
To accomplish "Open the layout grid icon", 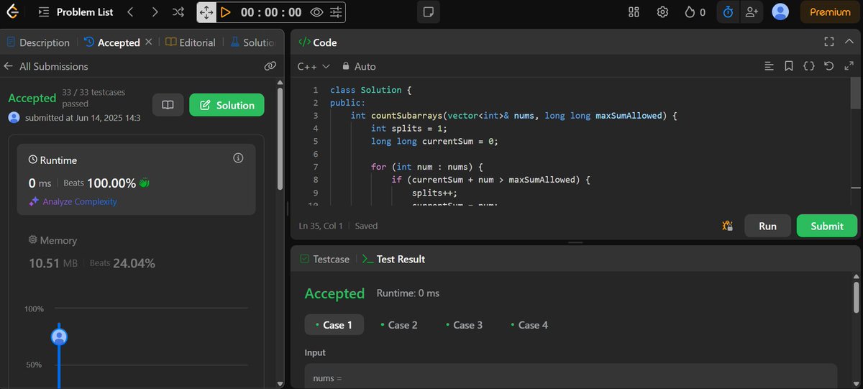I will 634,12.
